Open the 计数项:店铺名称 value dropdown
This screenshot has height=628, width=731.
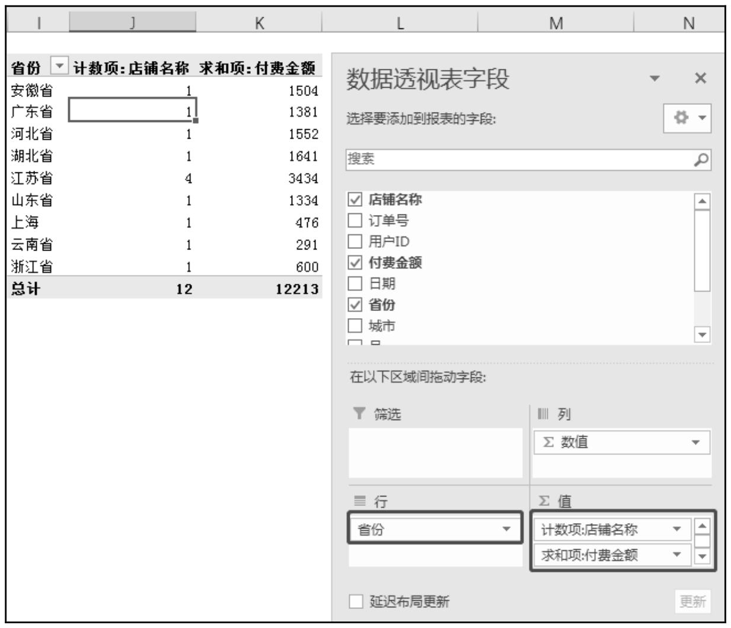tap(676, 529)
